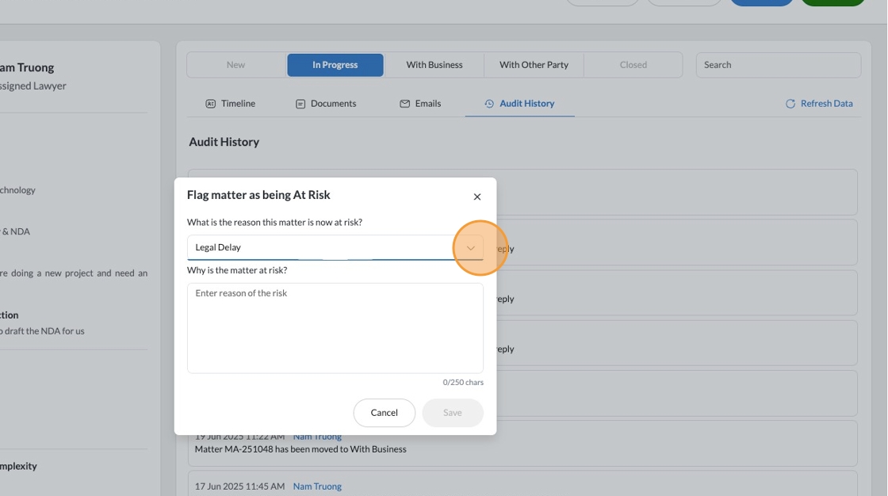Image resolution: width=888 pixels, height=496 pixels.
Task: Open Nam Truong link on 17 Jun entry
Action: click(x=317, y=486)
